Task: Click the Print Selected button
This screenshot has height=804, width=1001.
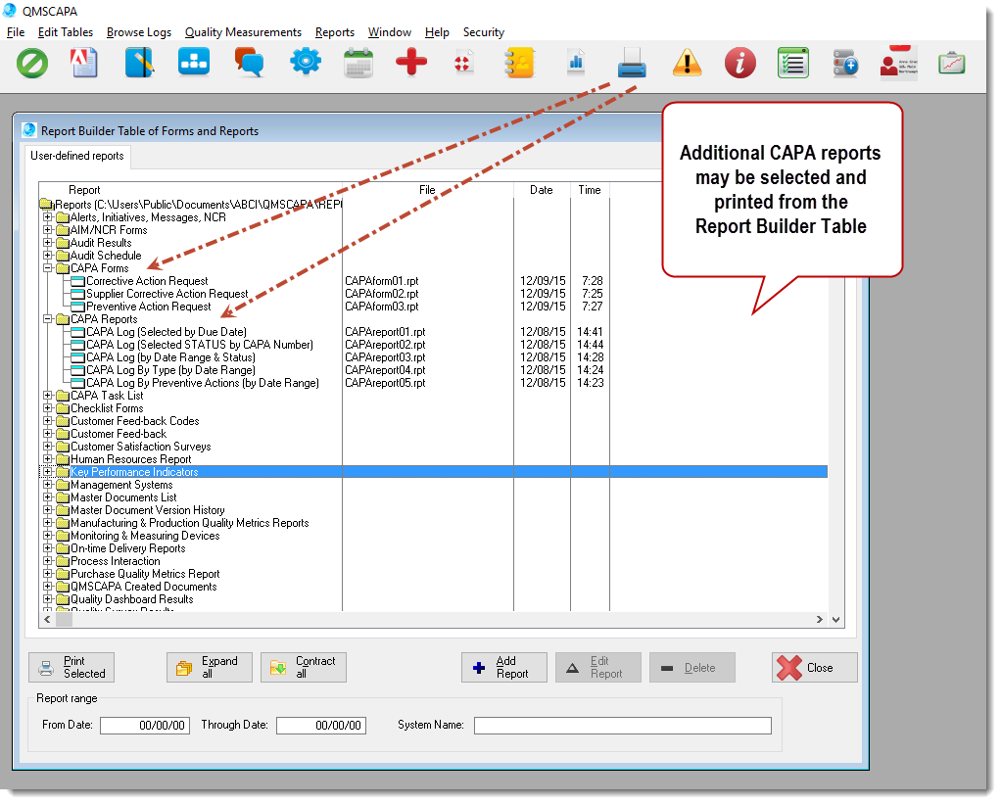Action: (71, 668)
